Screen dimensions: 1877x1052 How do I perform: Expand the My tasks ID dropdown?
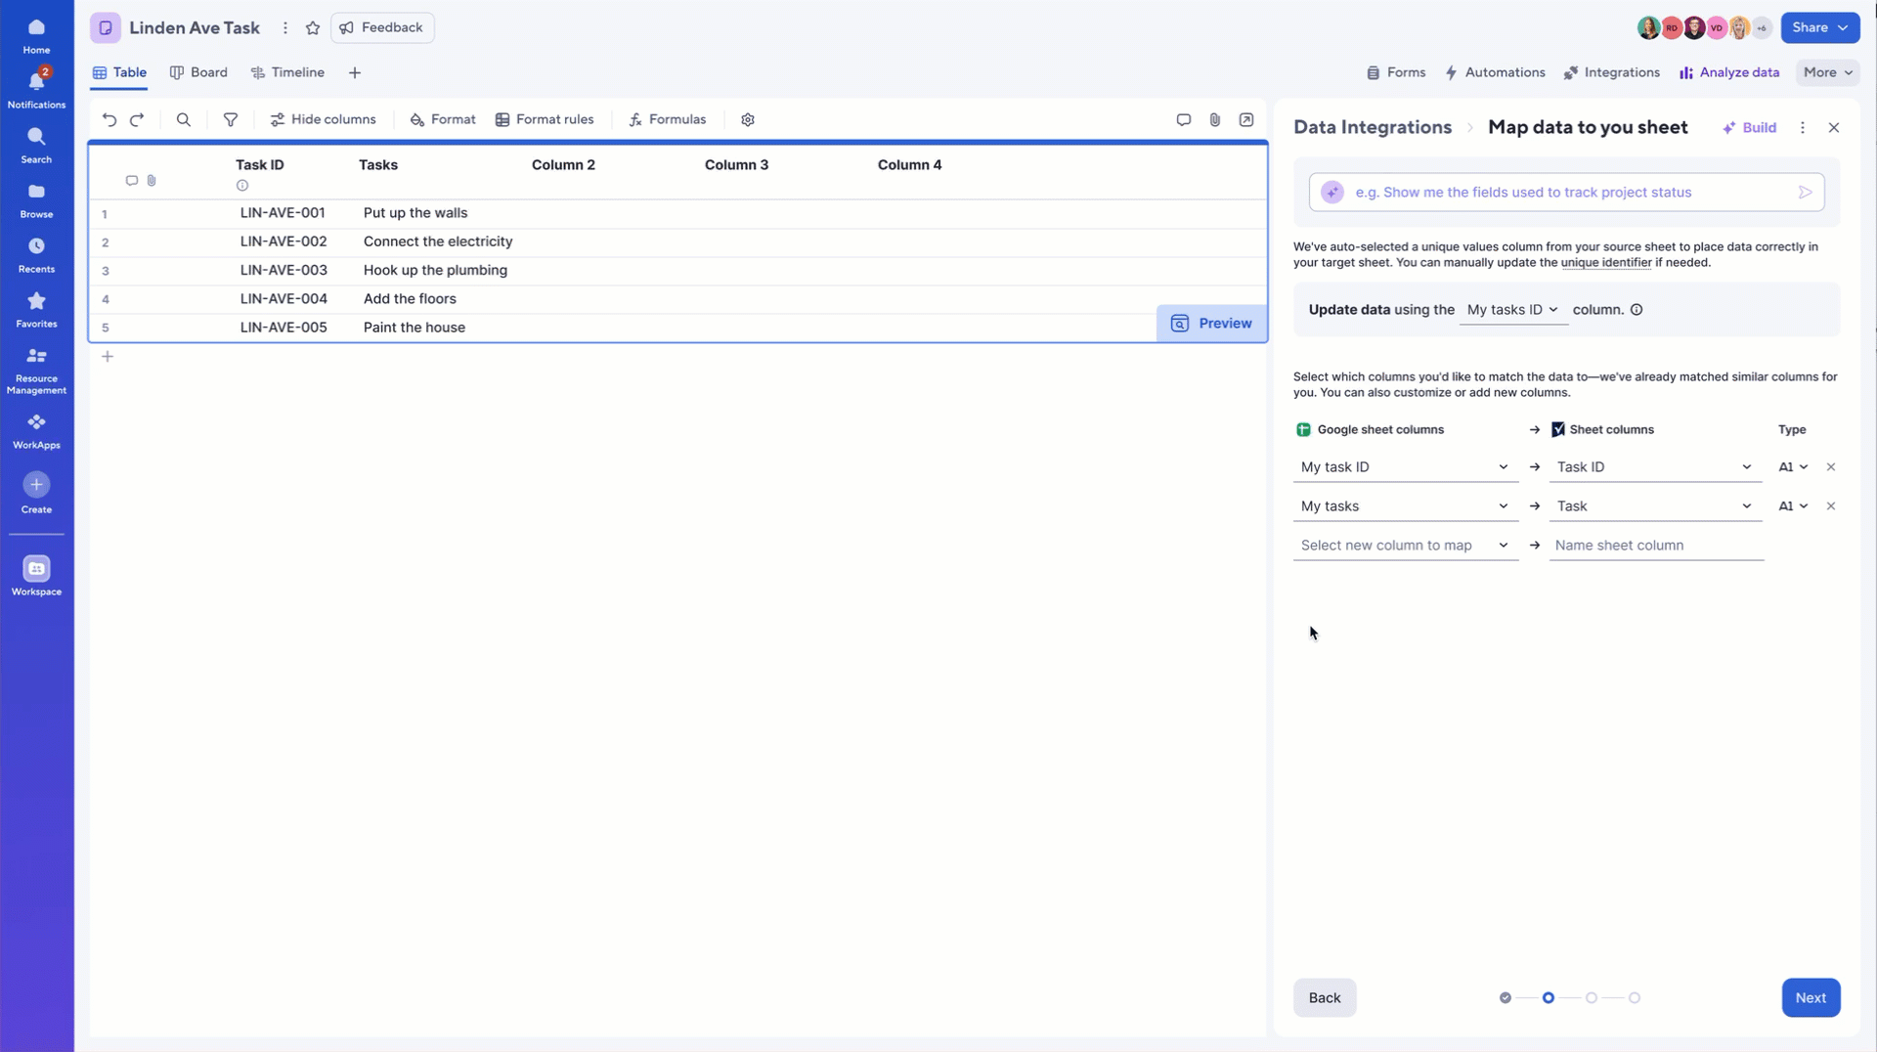click(x=1512, y=310)
